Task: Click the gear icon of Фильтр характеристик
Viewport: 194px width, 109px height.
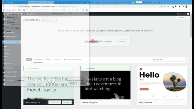Action: pyautogui.click(x=65, y=59)
